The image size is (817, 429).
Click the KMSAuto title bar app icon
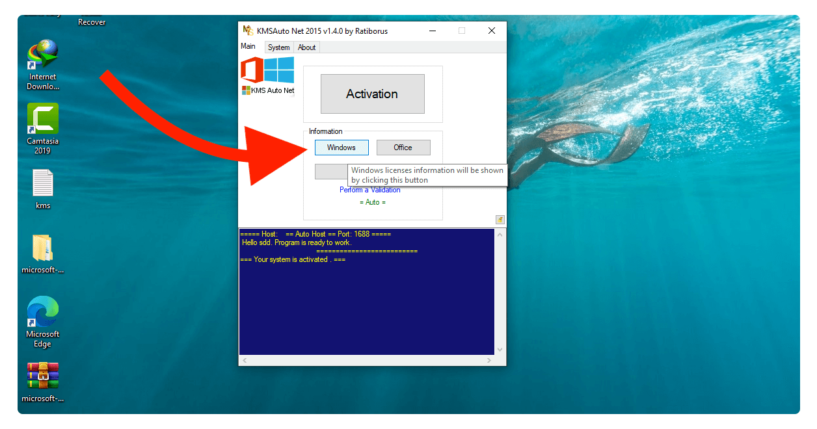coord(247,31)
